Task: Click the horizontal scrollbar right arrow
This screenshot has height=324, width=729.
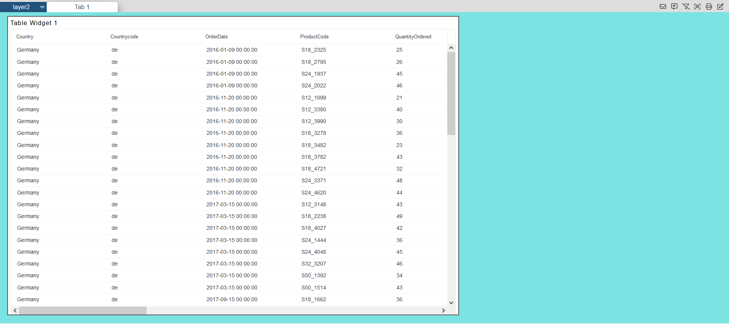Action: (x=443, y=310)
